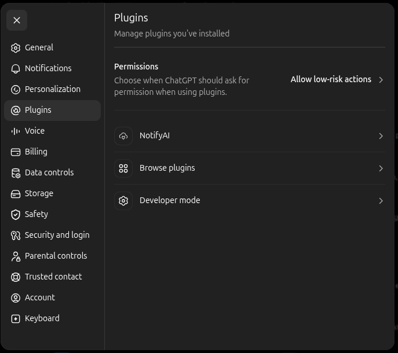Click the General gear icon

coord(16,47)
